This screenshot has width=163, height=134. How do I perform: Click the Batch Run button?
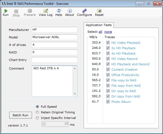coord(20,115)
